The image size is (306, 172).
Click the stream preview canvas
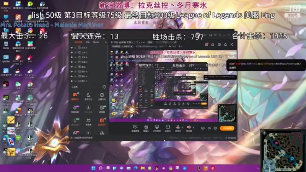click(173, 86)
